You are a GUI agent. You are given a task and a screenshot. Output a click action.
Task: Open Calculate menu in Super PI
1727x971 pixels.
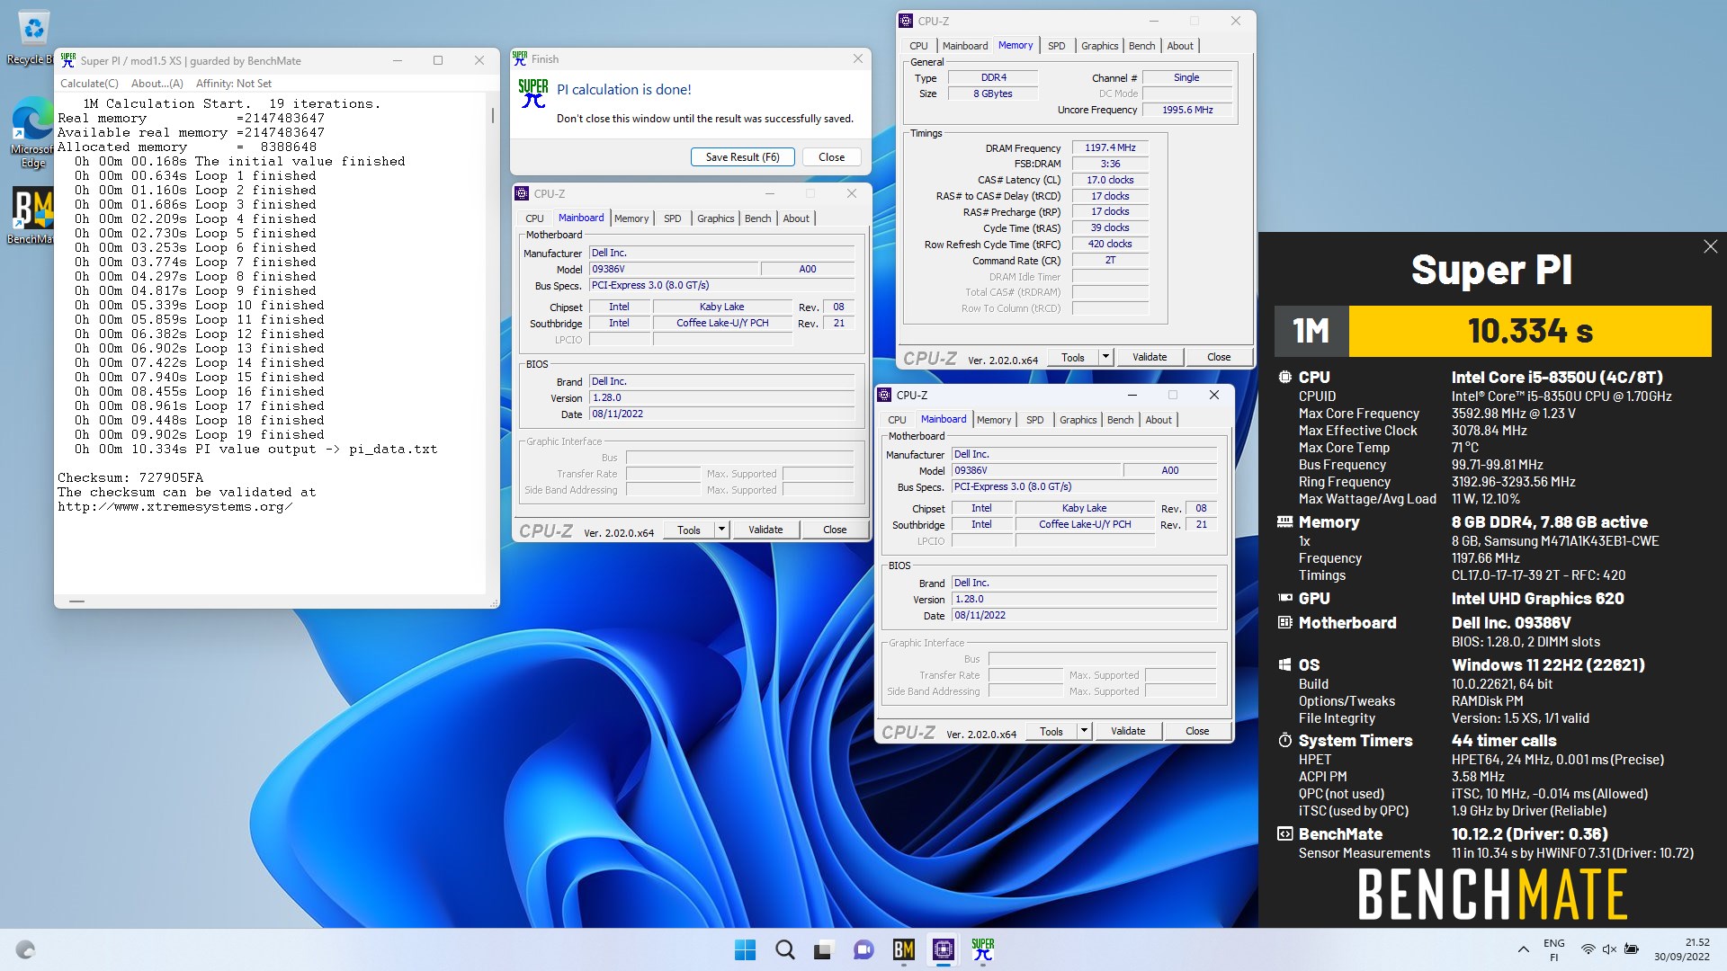click(89, 84)
